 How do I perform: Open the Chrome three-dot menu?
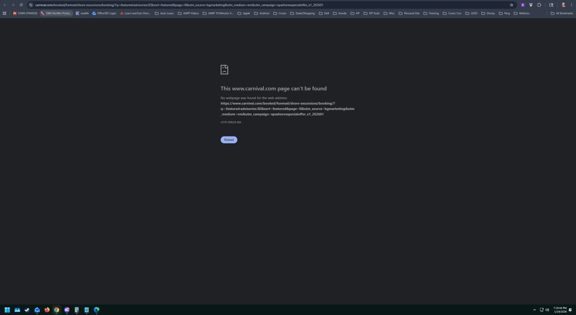[571, 5]
